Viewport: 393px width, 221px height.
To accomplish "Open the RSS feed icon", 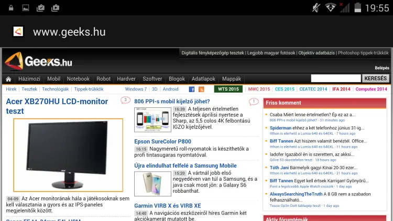I will (201, 89).
